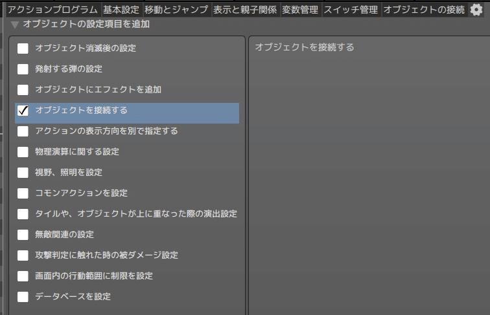Click the データベースを設定 row label
Screen dimensions: 490x315
point(73,297)
